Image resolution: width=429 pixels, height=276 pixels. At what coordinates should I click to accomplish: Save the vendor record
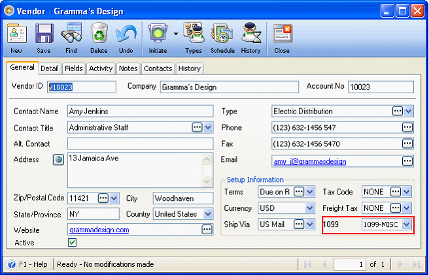click(x=44, y=33)
